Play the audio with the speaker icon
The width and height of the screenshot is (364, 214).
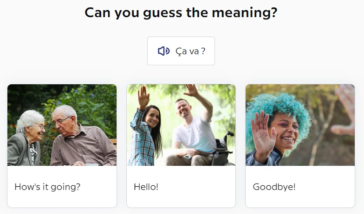pos(163,51)
